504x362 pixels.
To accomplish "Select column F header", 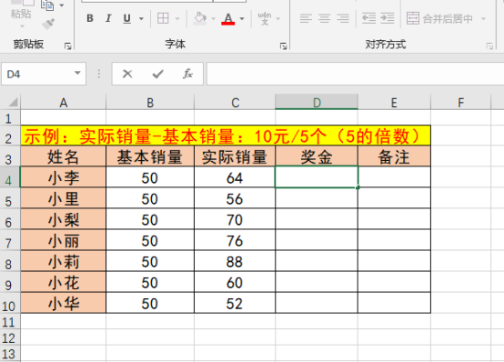I will (460, 103).
